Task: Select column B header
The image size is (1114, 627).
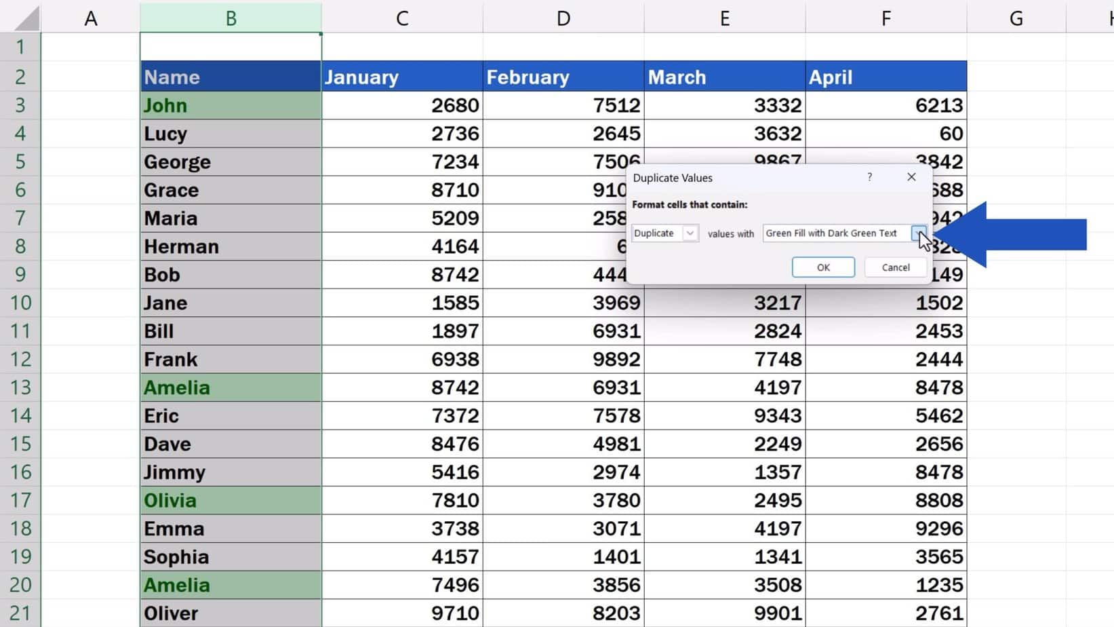Action: click(231, 18)
